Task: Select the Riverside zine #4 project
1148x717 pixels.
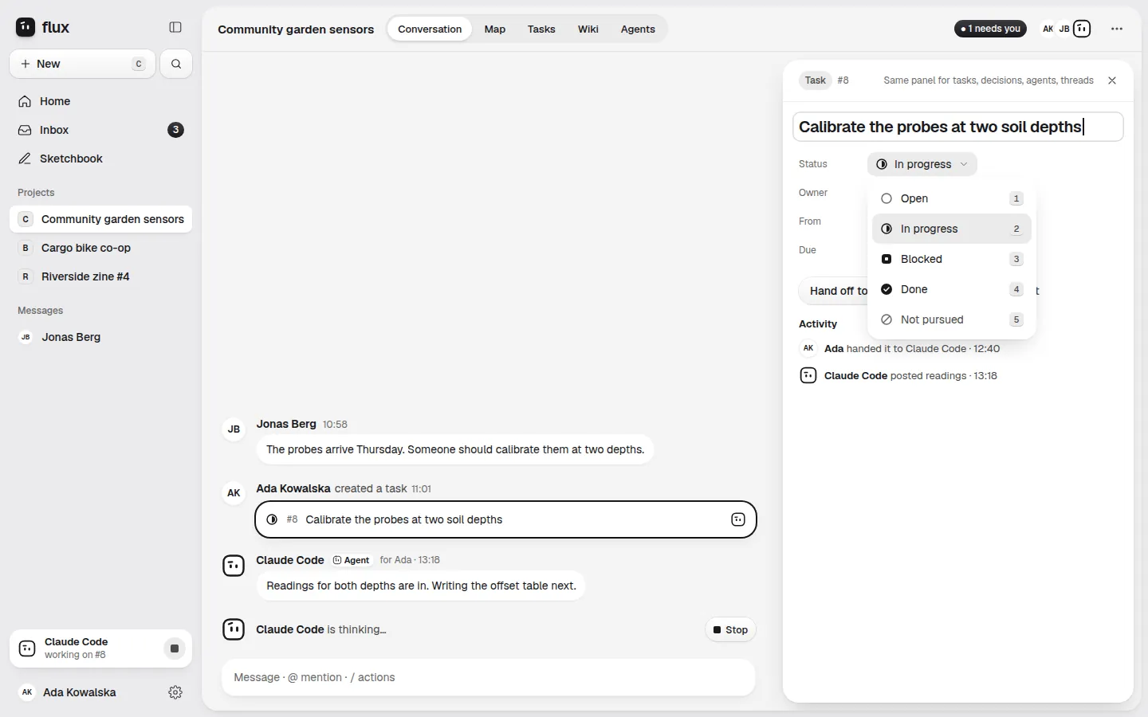Action: pyautogui.click(x=100, y=276)
